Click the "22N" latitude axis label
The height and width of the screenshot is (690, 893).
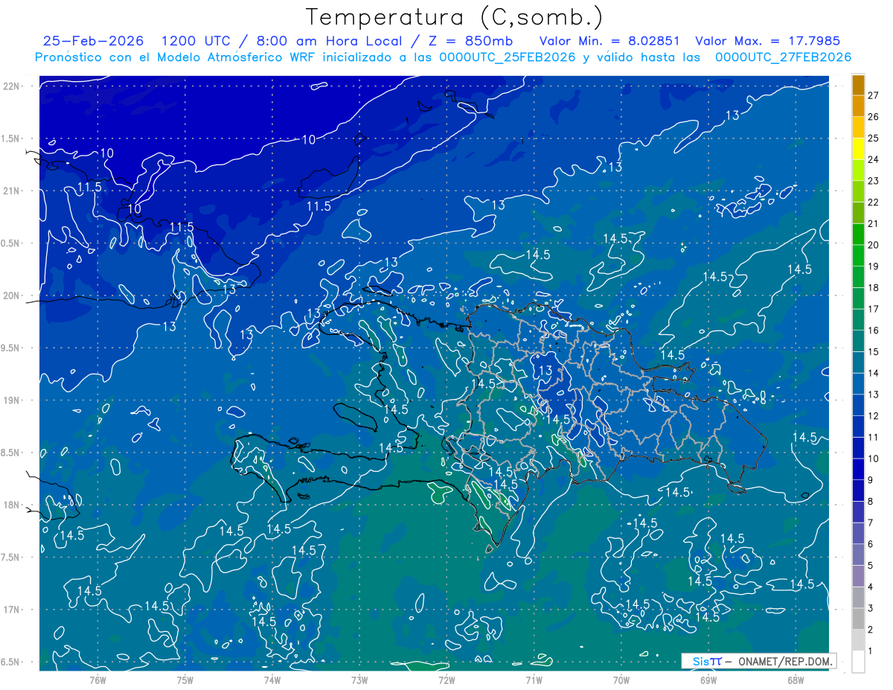12,86
